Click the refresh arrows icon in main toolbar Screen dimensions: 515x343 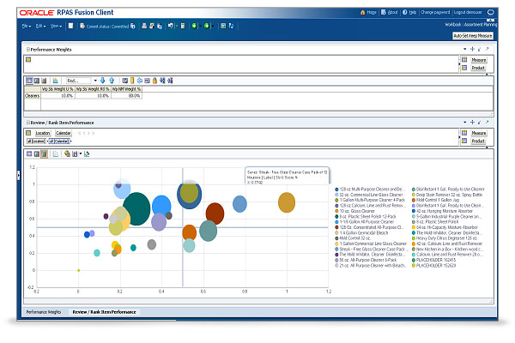tap(231, 26)
